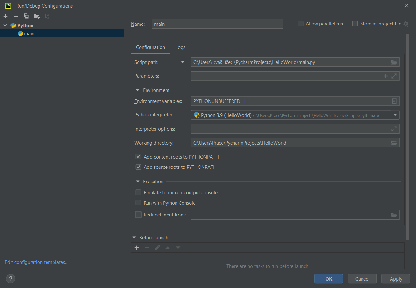
Task: Edit environment variables list icon
Action: coord(394,101)
